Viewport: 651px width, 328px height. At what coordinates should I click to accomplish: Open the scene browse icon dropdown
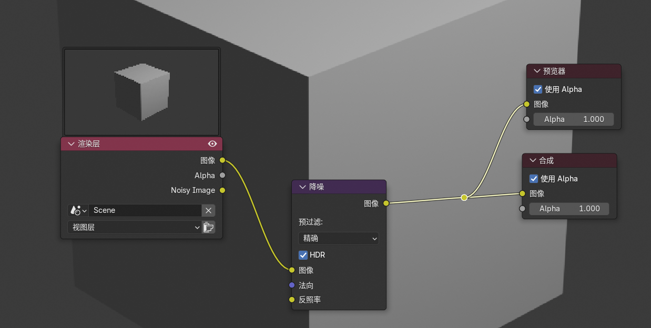[78, 210]
